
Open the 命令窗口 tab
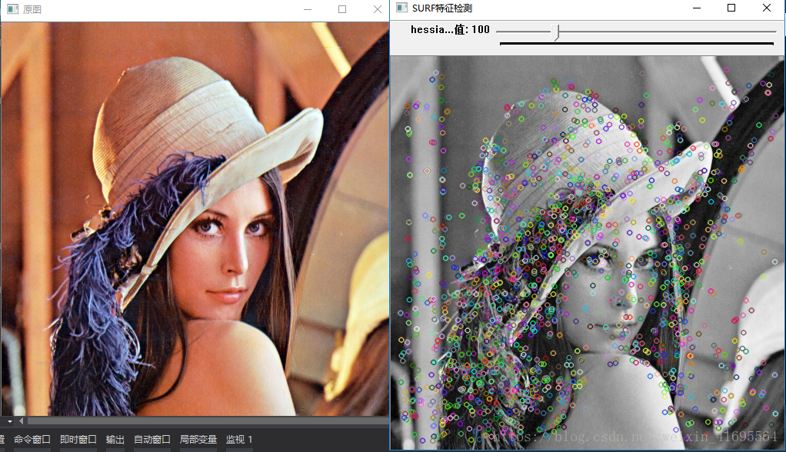coord(32,440)
